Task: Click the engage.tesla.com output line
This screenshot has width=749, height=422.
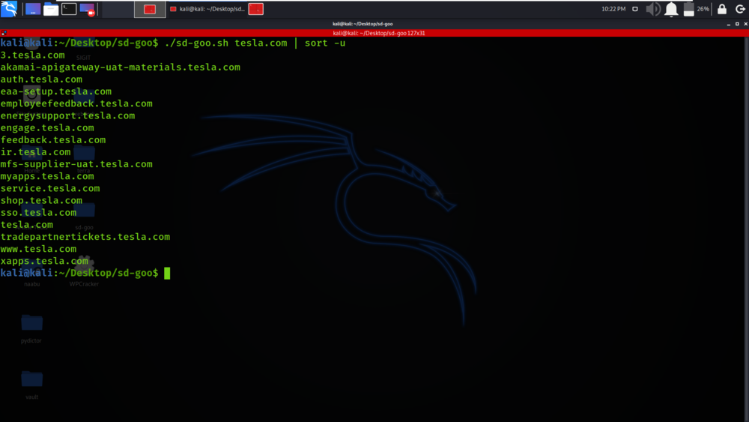Action: (x=47, y=128)
